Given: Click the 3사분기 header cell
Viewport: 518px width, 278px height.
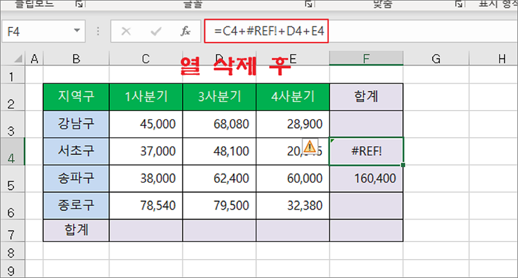Looking at the screenshot, I should pyautogui.click(x=220, y=97).
